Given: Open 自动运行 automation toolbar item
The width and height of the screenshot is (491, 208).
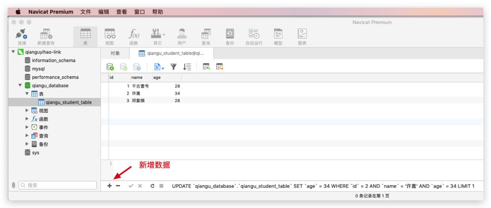Looking at the screenshot, I should [254, 37].
